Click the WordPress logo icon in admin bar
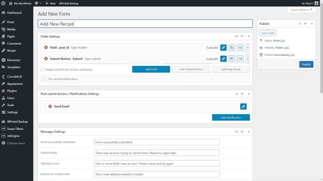The height and width of the screenshot is (181, 323). click(x=4, y=4)
